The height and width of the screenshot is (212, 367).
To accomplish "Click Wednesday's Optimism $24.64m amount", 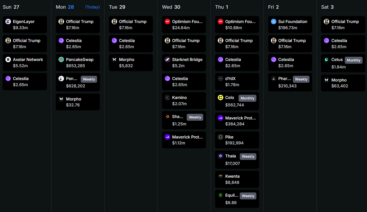I will tap(181, 28).
